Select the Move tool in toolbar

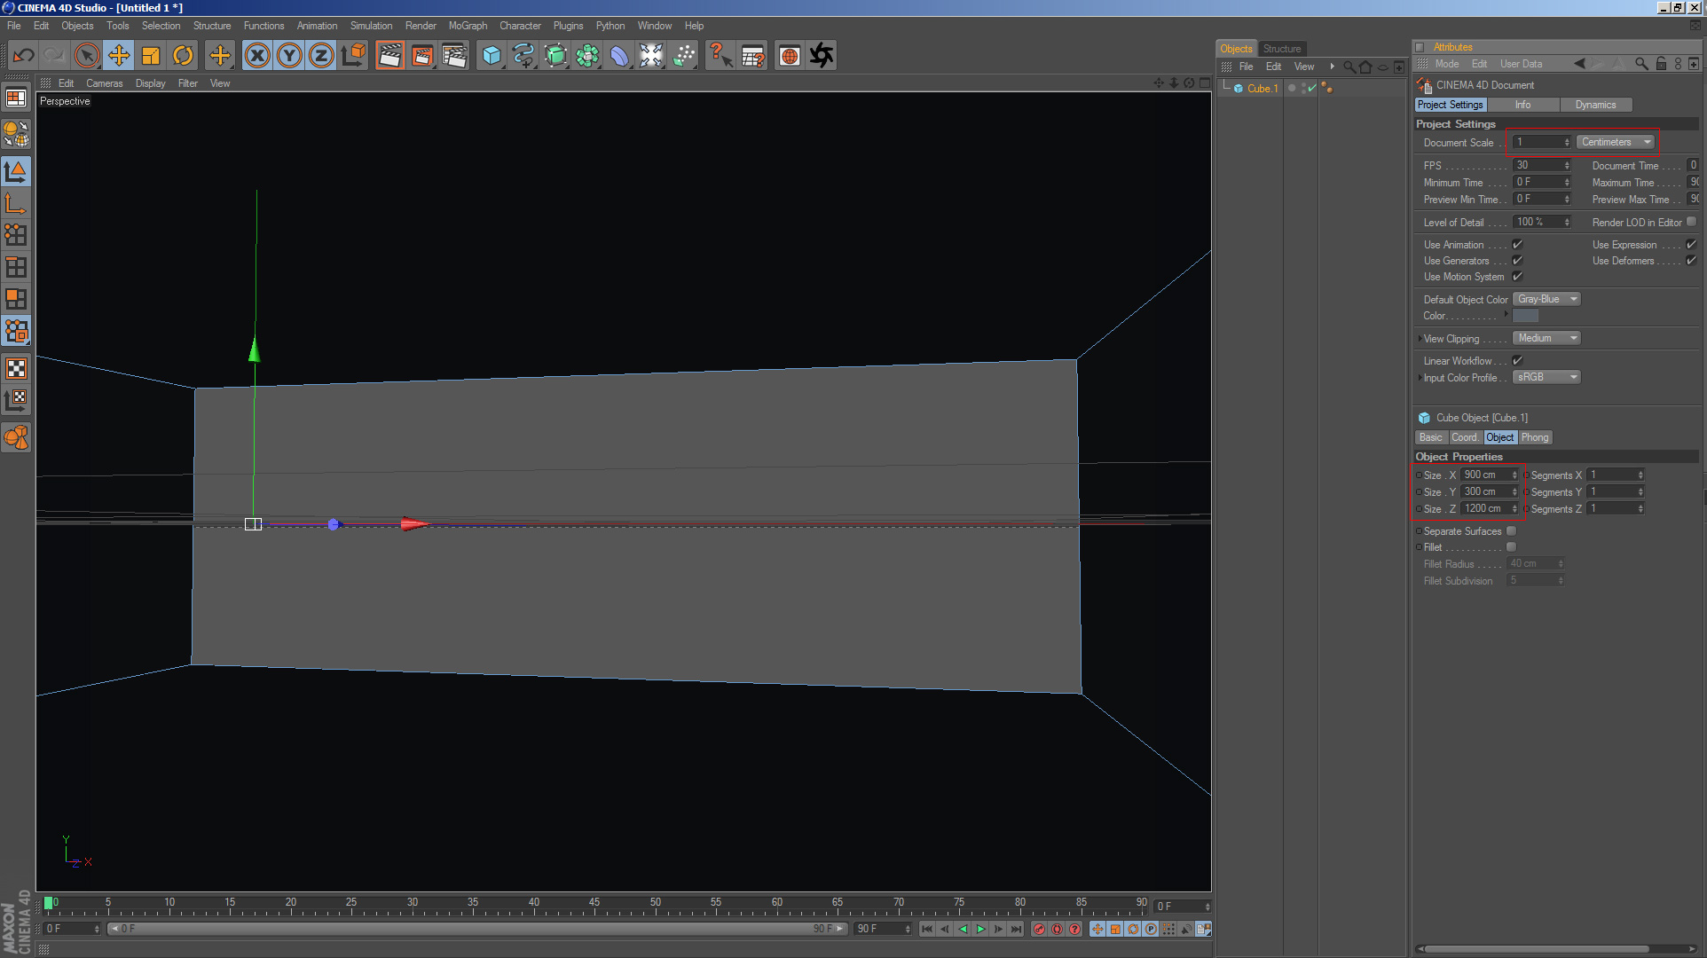[x=118, y=56]
